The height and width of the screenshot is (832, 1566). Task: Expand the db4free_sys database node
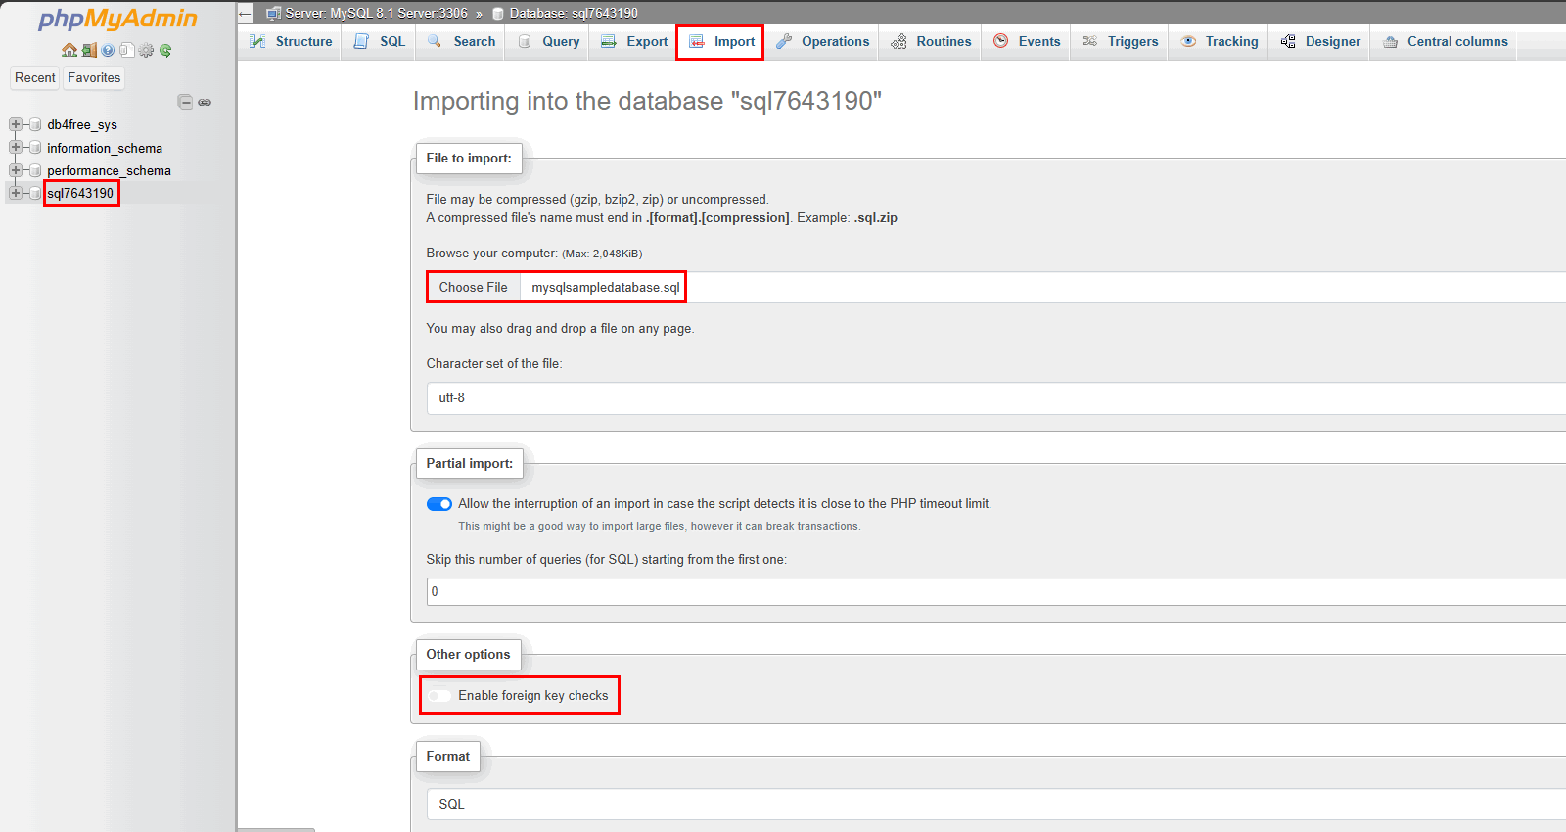click(16, 124)
